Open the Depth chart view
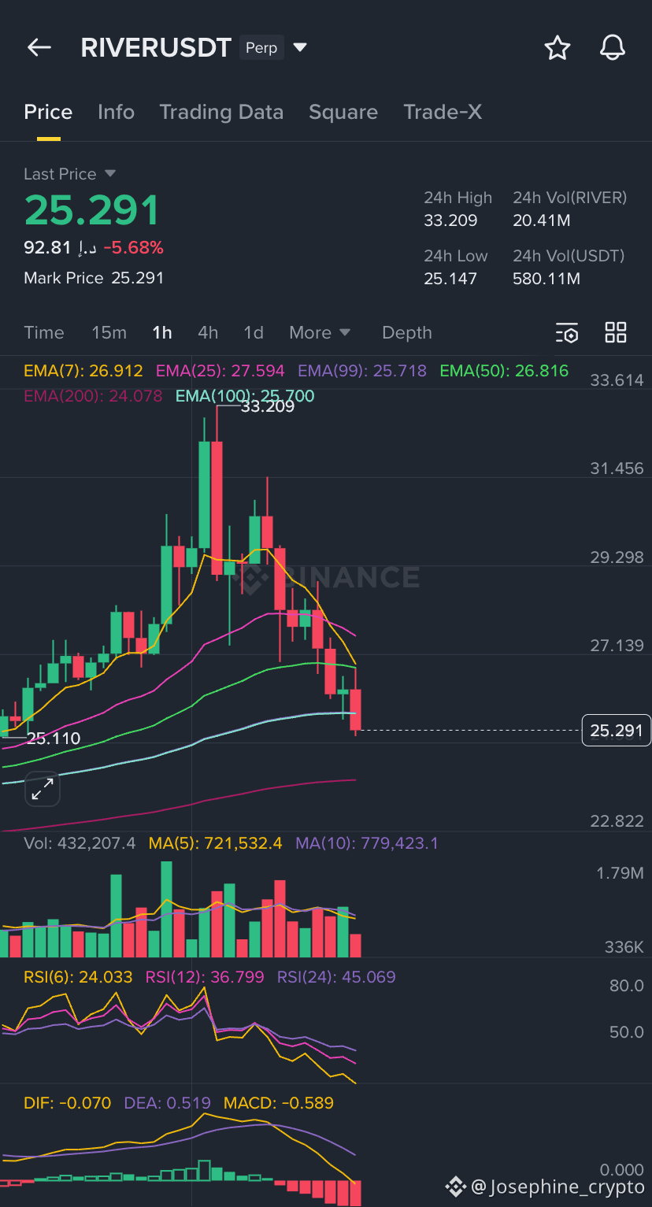This screenshot has width=652, height=1207. point(407,332)
